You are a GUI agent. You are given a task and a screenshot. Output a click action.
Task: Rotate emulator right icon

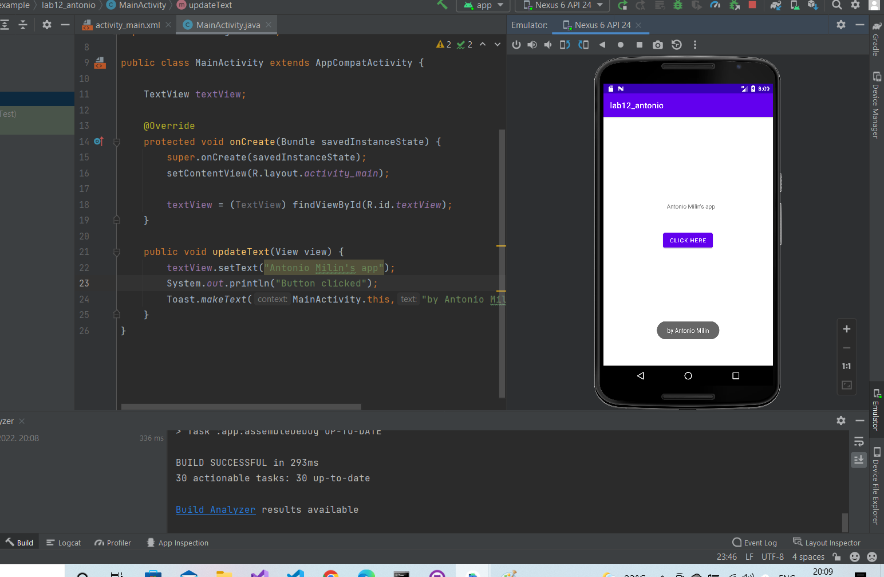click(583, 45)
